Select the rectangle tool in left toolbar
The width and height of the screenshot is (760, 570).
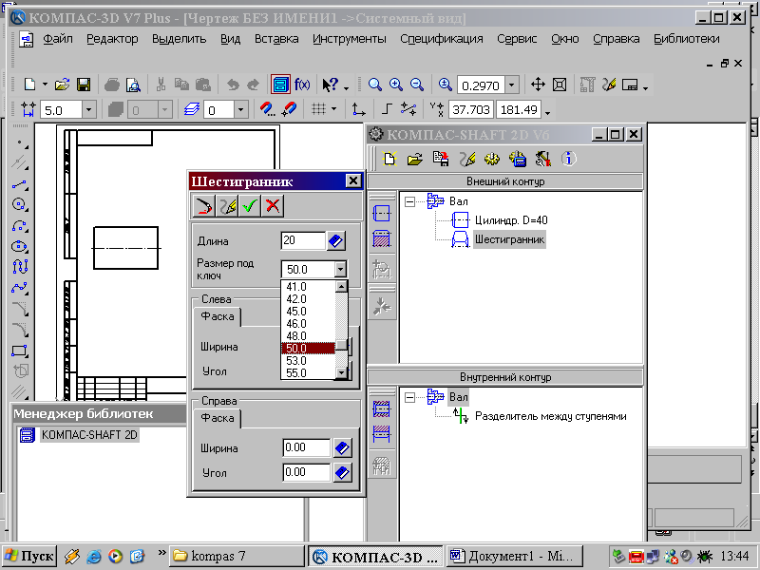(19, 351)
